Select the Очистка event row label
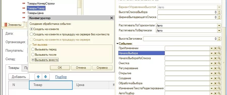The width and height of the screenshot is (227, 95). (124, 63)
